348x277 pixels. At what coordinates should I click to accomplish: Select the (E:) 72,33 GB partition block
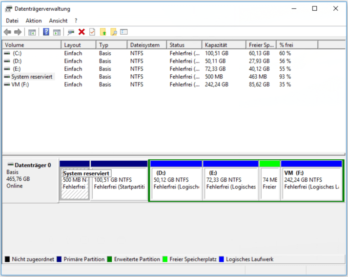(x=230, y=181)
